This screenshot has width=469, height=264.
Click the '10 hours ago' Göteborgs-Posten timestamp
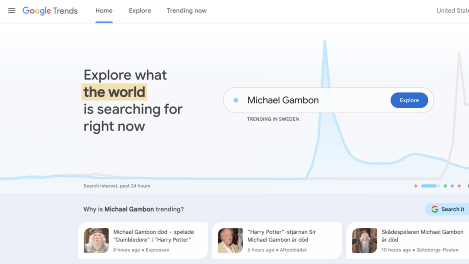click(x=396, y=250)
